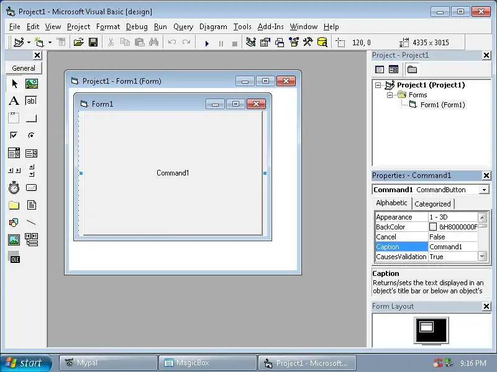Image resolution: width=497 pixels, height=372 pixels.
Task: Open the Format menu
Action: tap(107, 27)
